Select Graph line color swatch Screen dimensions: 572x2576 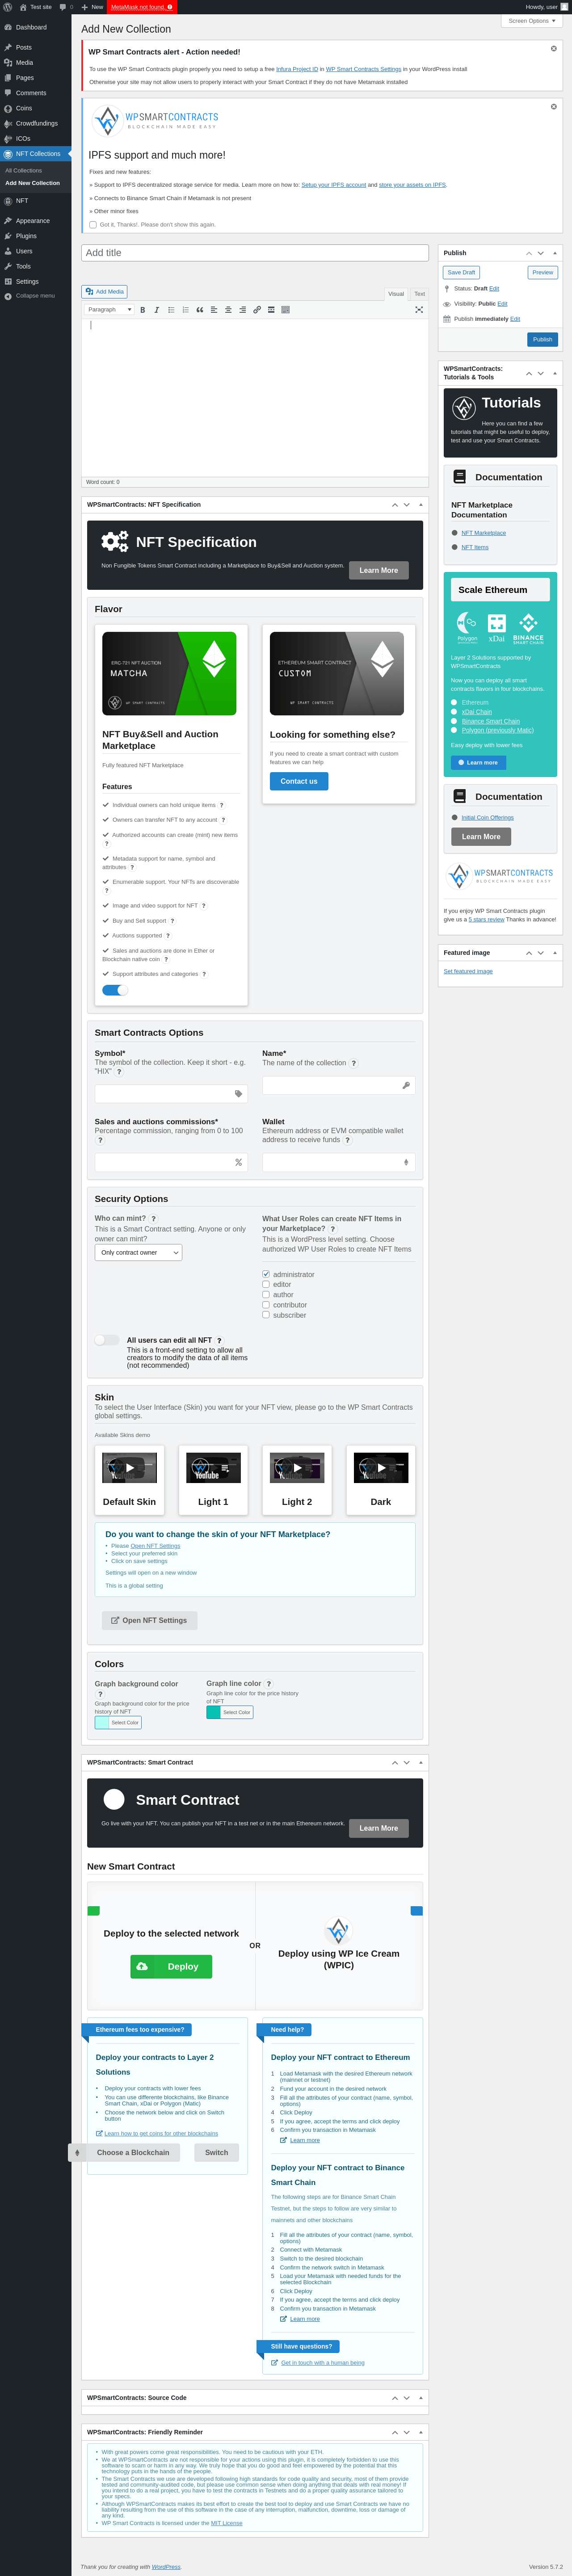[213, 1712]
